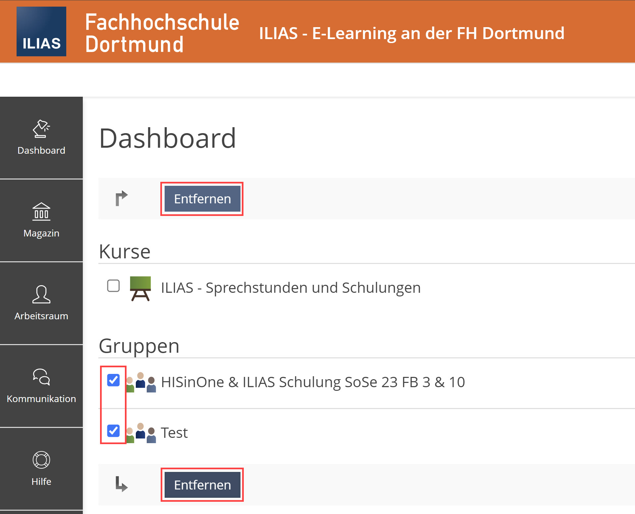Uncheck the HISinOne & ILIAS Schulung checkbox
The image size is (635, 514).
[113, 380]
